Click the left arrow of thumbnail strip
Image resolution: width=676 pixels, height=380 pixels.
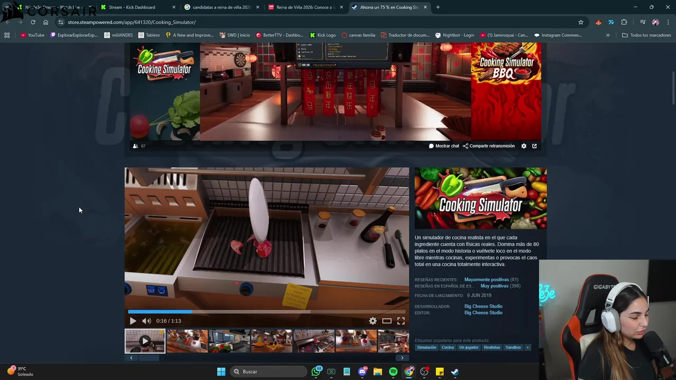coord(131,358)
